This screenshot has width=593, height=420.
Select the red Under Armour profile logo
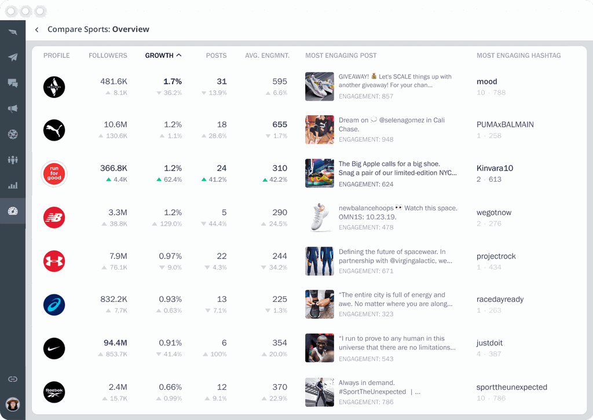[x=54, y=261]
